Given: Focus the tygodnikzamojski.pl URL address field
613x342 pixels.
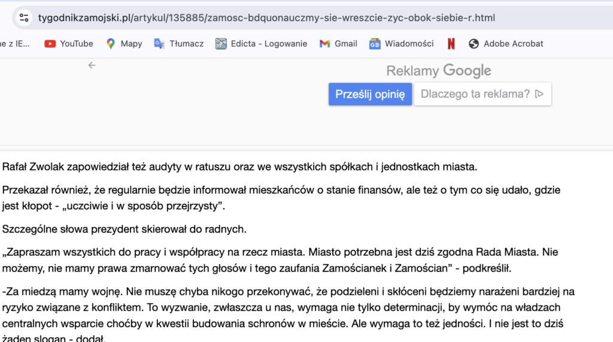Looking at the screenshot, I should [x=266, y=17].
